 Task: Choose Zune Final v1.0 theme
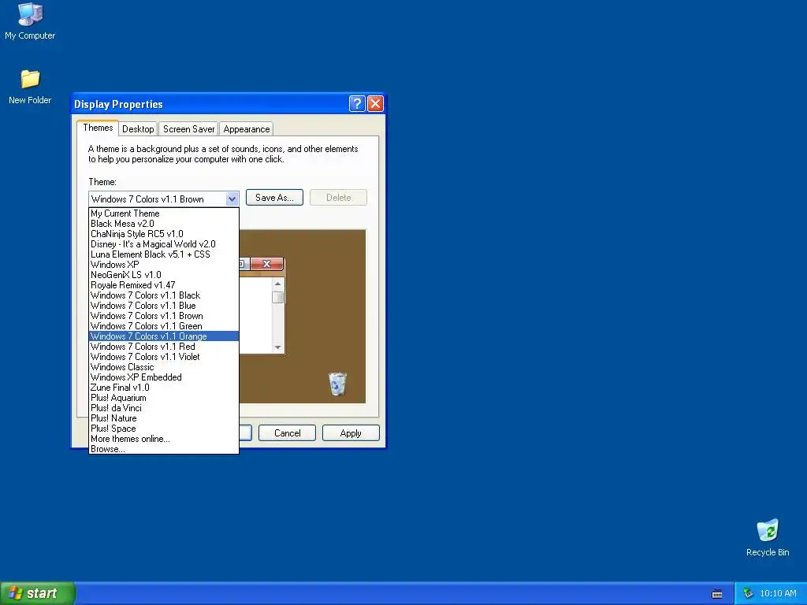pos(164,388)
